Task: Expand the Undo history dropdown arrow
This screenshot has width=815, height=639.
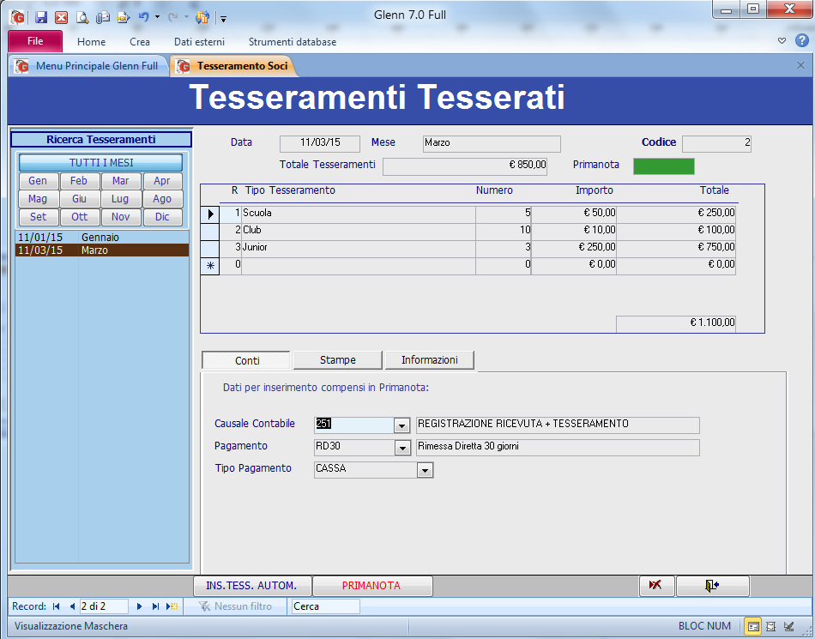Action: (x=157, y=18)
